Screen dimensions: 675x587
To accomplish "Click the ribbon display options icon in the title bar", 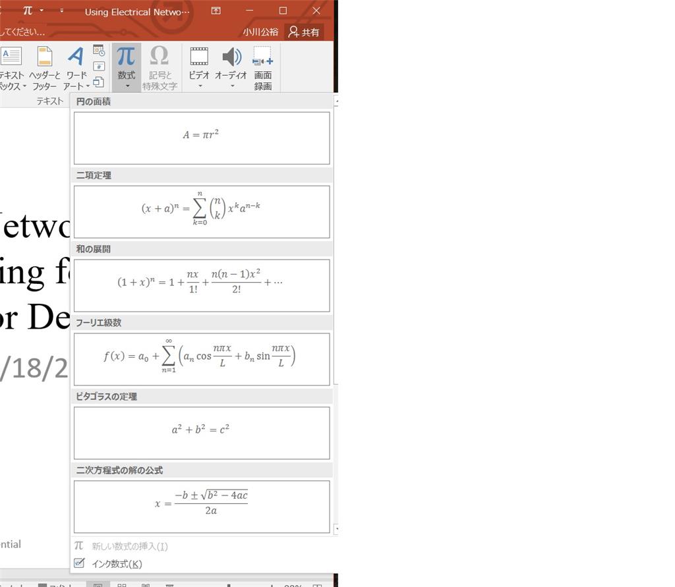I will point(216,11).
